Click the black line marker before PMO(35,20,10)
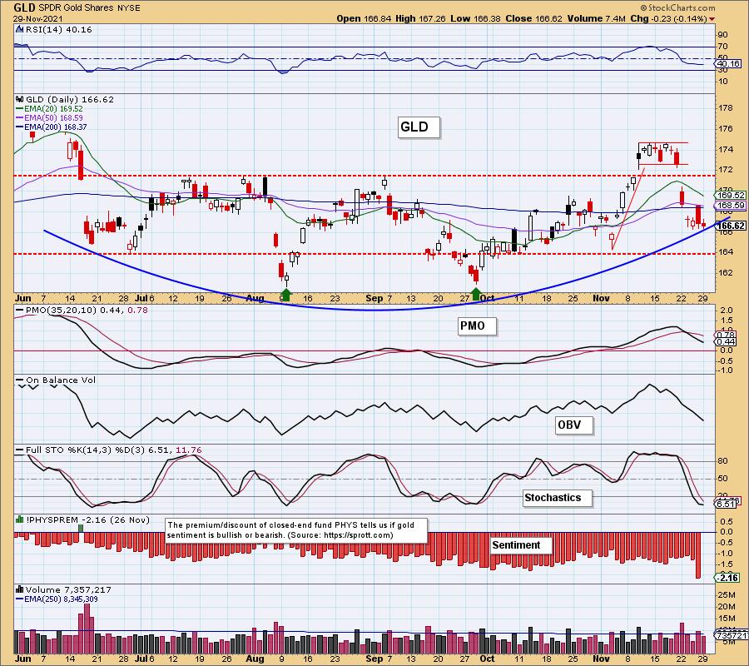Screen dimensions: 749x666 [x=20, y=310]
